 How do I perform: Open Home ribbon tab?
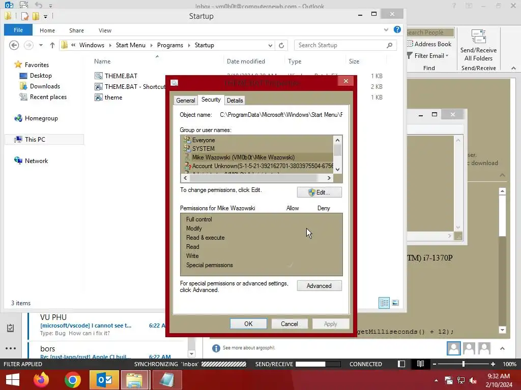[47, 30]
